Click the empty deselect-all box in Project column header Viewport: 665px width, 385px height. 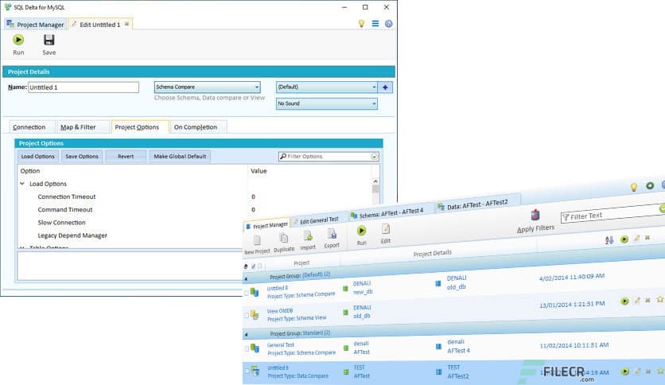259,266
